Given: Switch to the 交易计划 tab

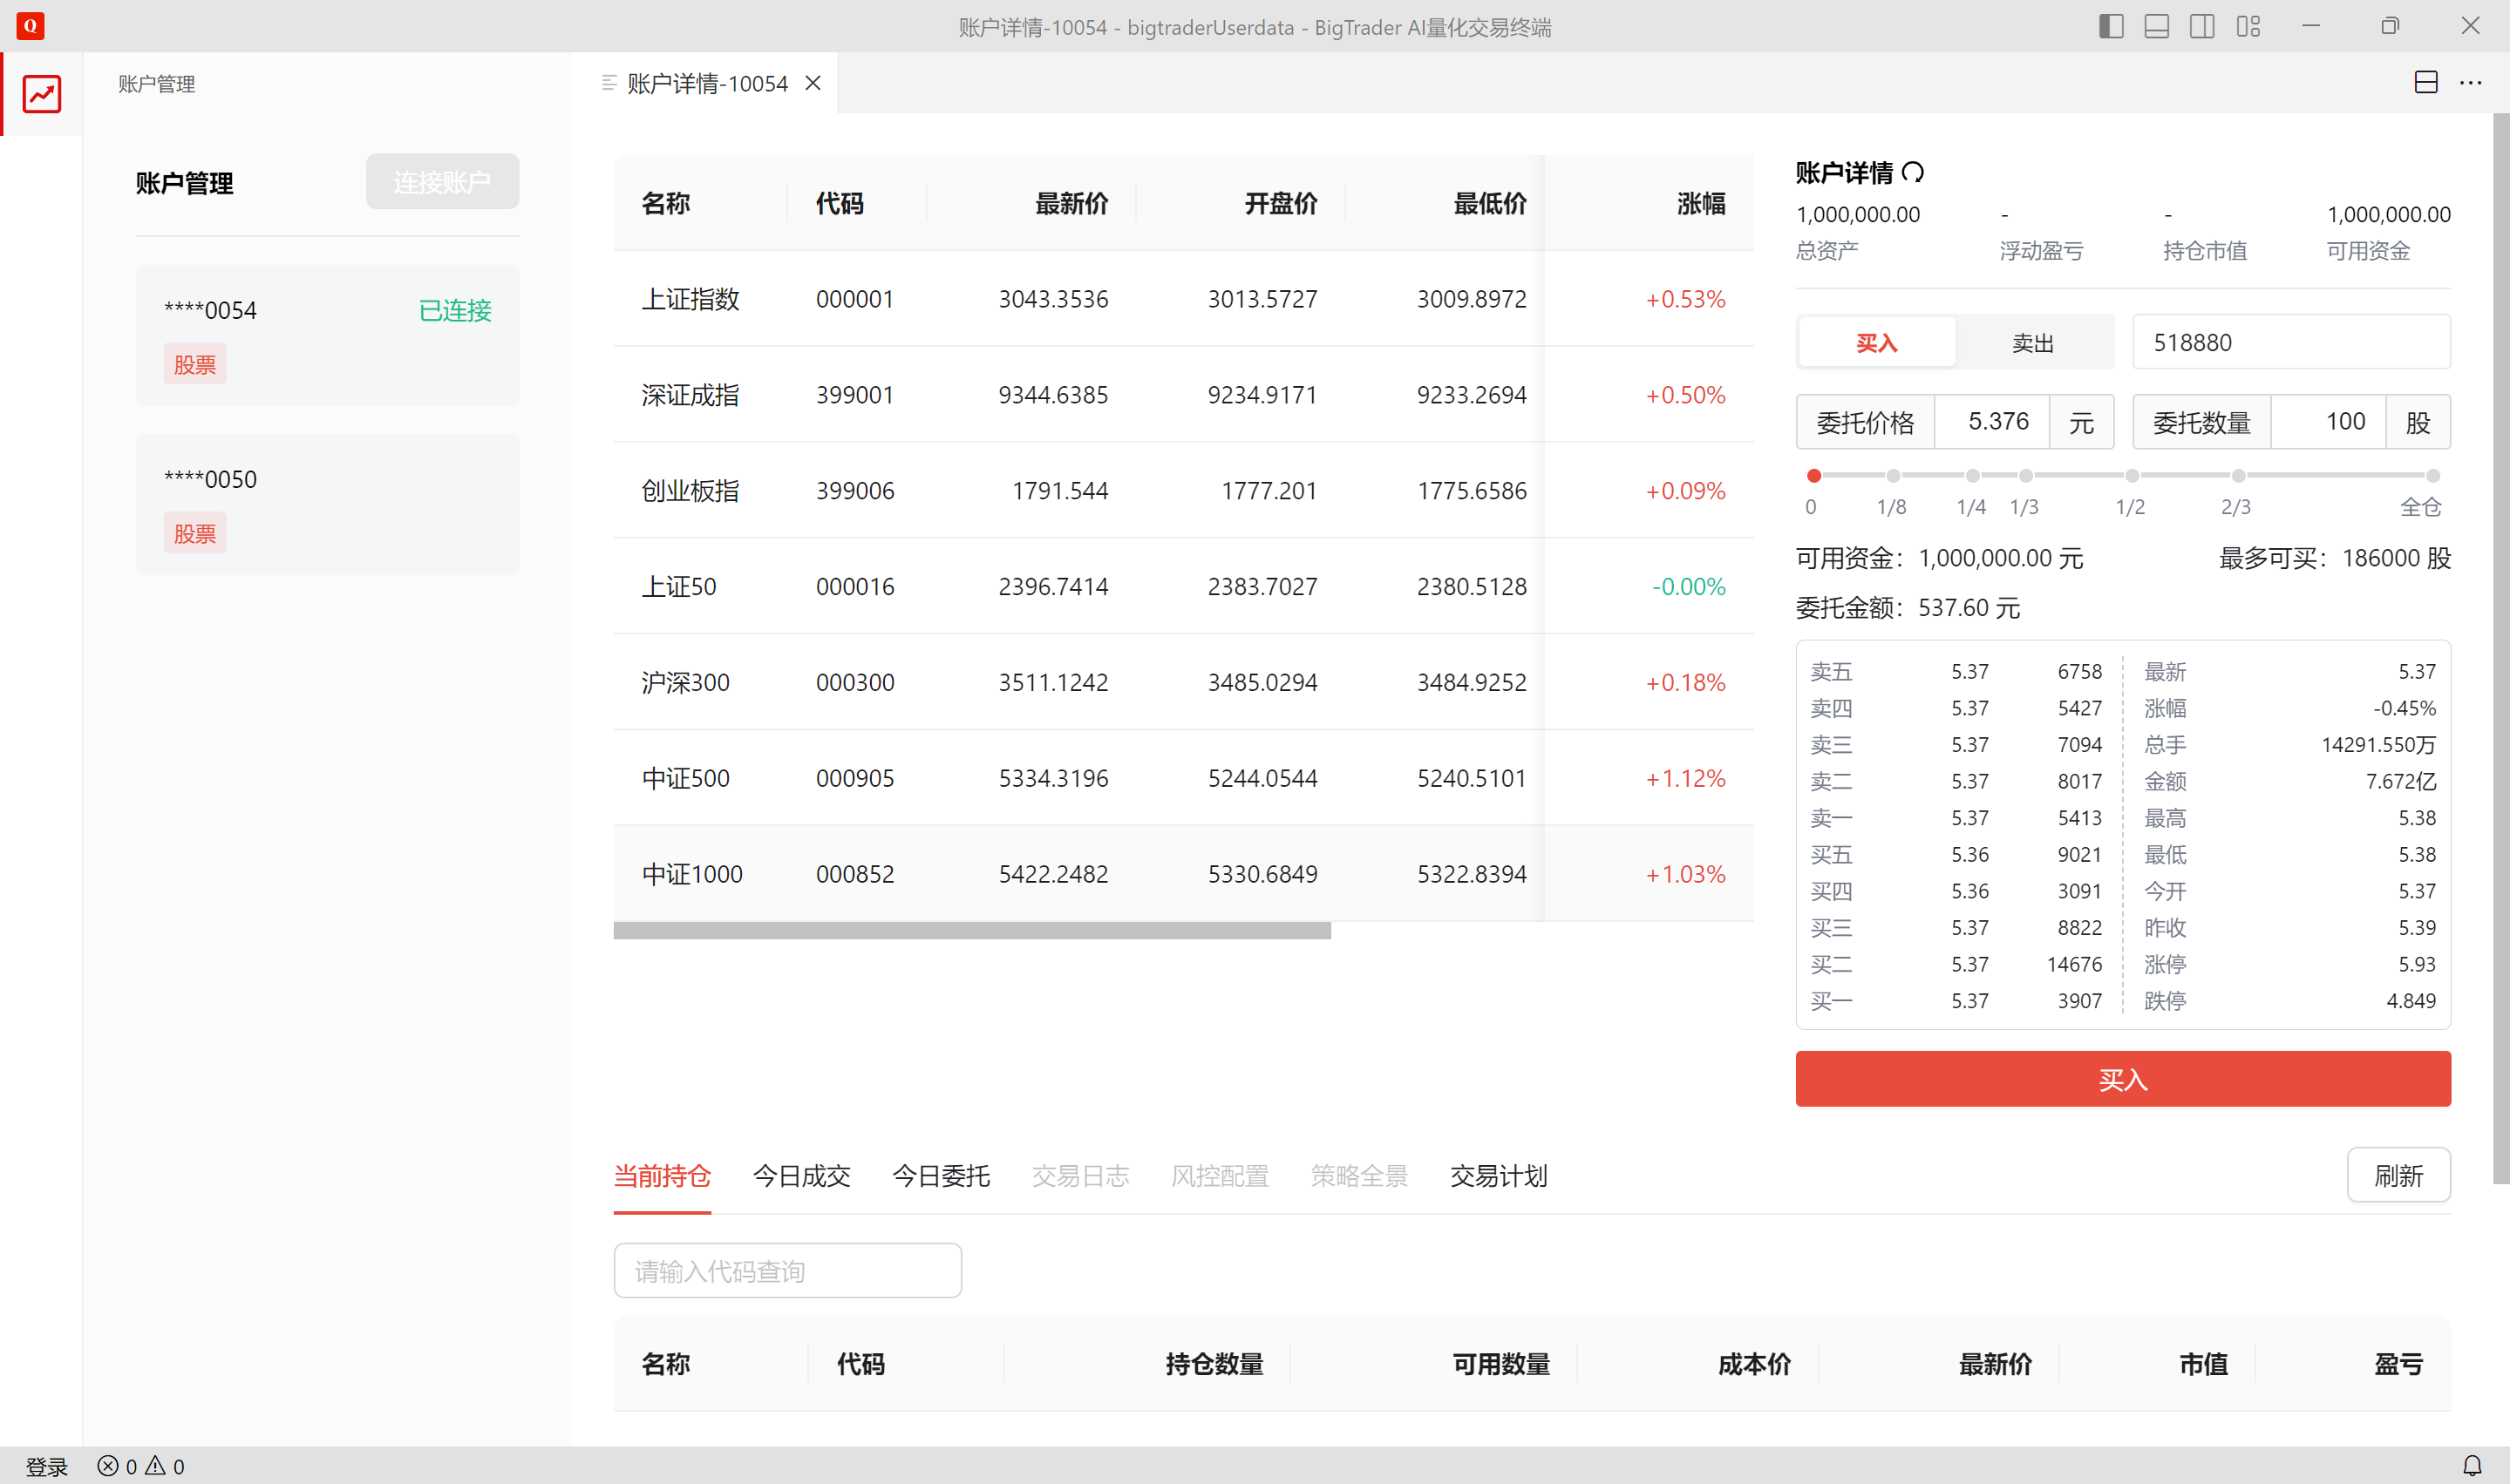Looking at the screenshot, I should [x=1498, y=1176].
